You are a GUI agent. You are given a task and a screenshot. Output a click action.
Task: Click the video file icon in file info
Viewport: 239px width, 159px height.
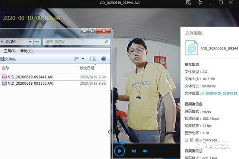(192, 48)
